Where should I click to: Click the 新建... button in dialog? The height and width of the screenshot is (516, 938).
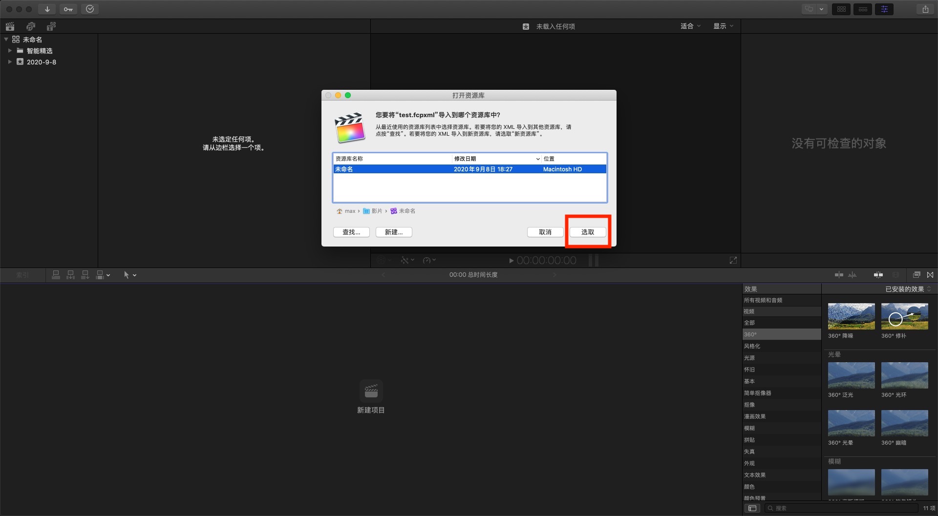(394, 232)
